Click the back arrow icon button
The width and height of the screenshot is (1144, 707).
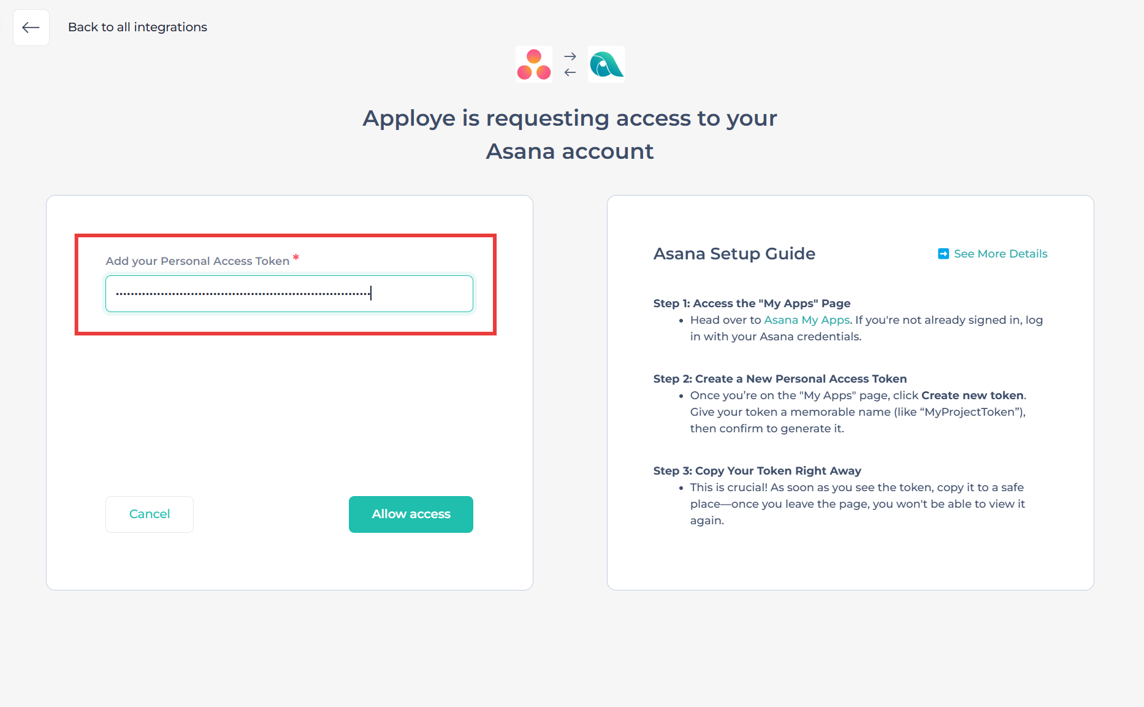pos(31,28)
